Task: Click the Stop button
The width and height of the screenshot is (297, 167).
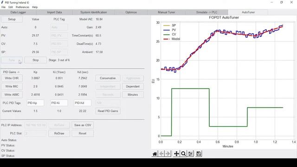Action: pos(35,60)
